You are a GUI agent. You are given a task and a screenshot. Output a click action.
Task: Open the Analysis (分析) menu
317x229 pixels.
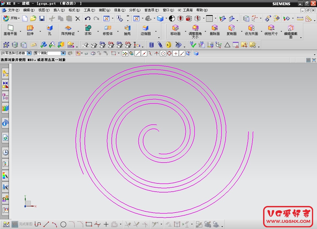134,10
